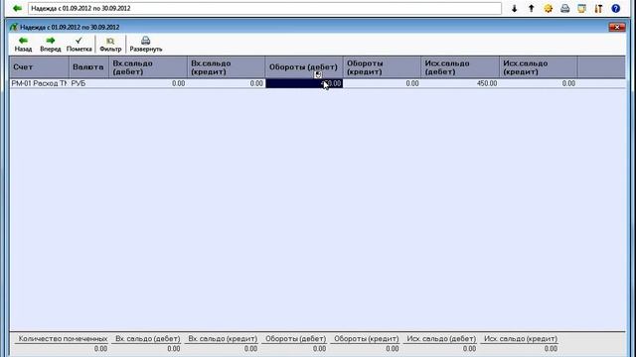This screenshot has height=357, width=636.
Task: Click the Количество помеченных footer label
Action: [x=63, y=339]
